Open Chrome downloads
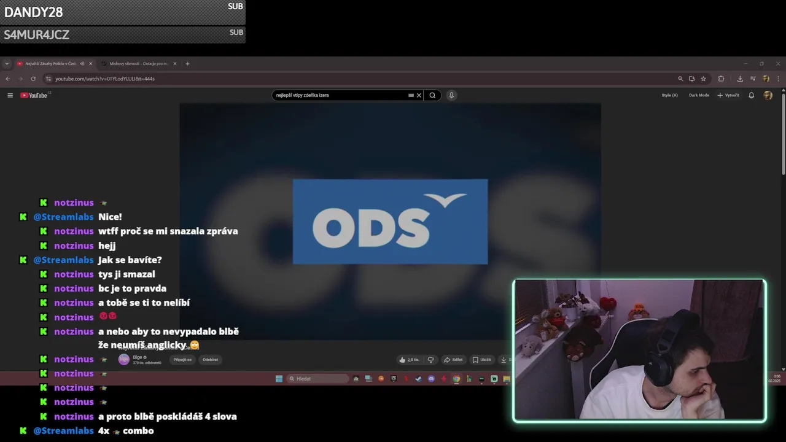 point(740,79)
